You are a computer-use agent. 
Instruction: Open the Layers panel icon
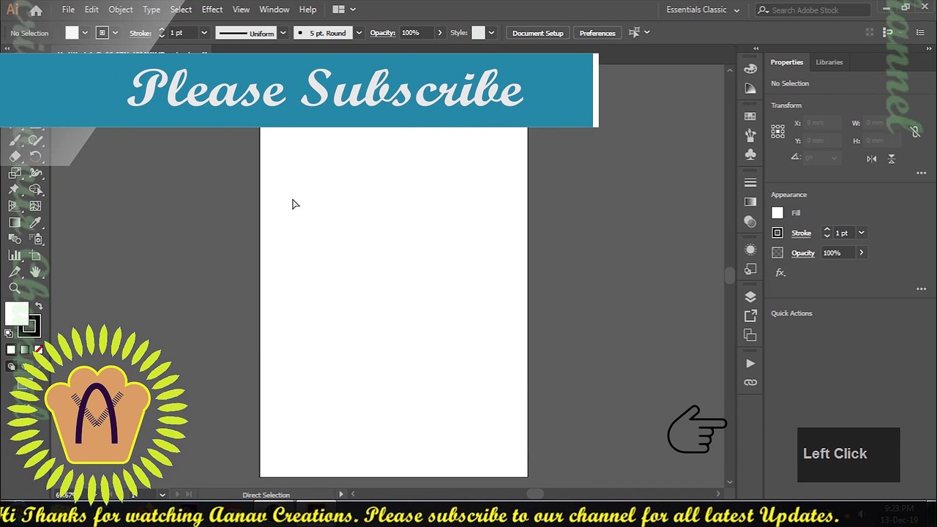[750, 296]
